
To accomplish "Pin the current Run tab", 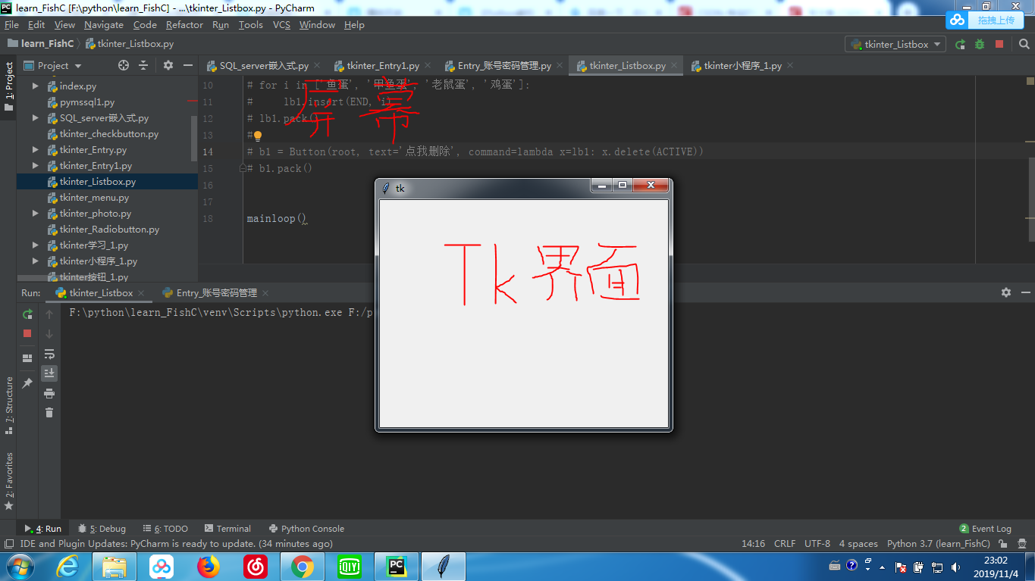I will pos(27,383).
